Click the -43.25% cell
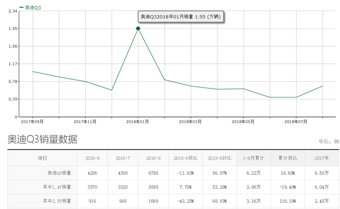Image resolution: width=340 pixels, height=209 pixels. 185,201
